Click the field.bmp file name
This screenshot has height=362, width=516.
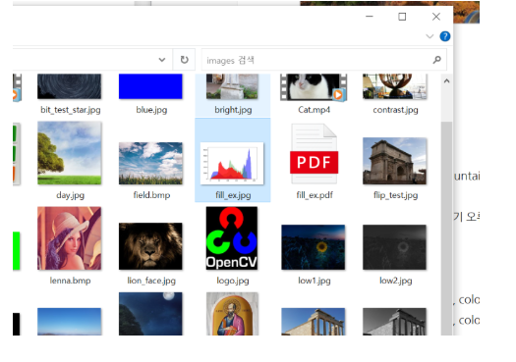pyautogui.click(x=151, y=195)
